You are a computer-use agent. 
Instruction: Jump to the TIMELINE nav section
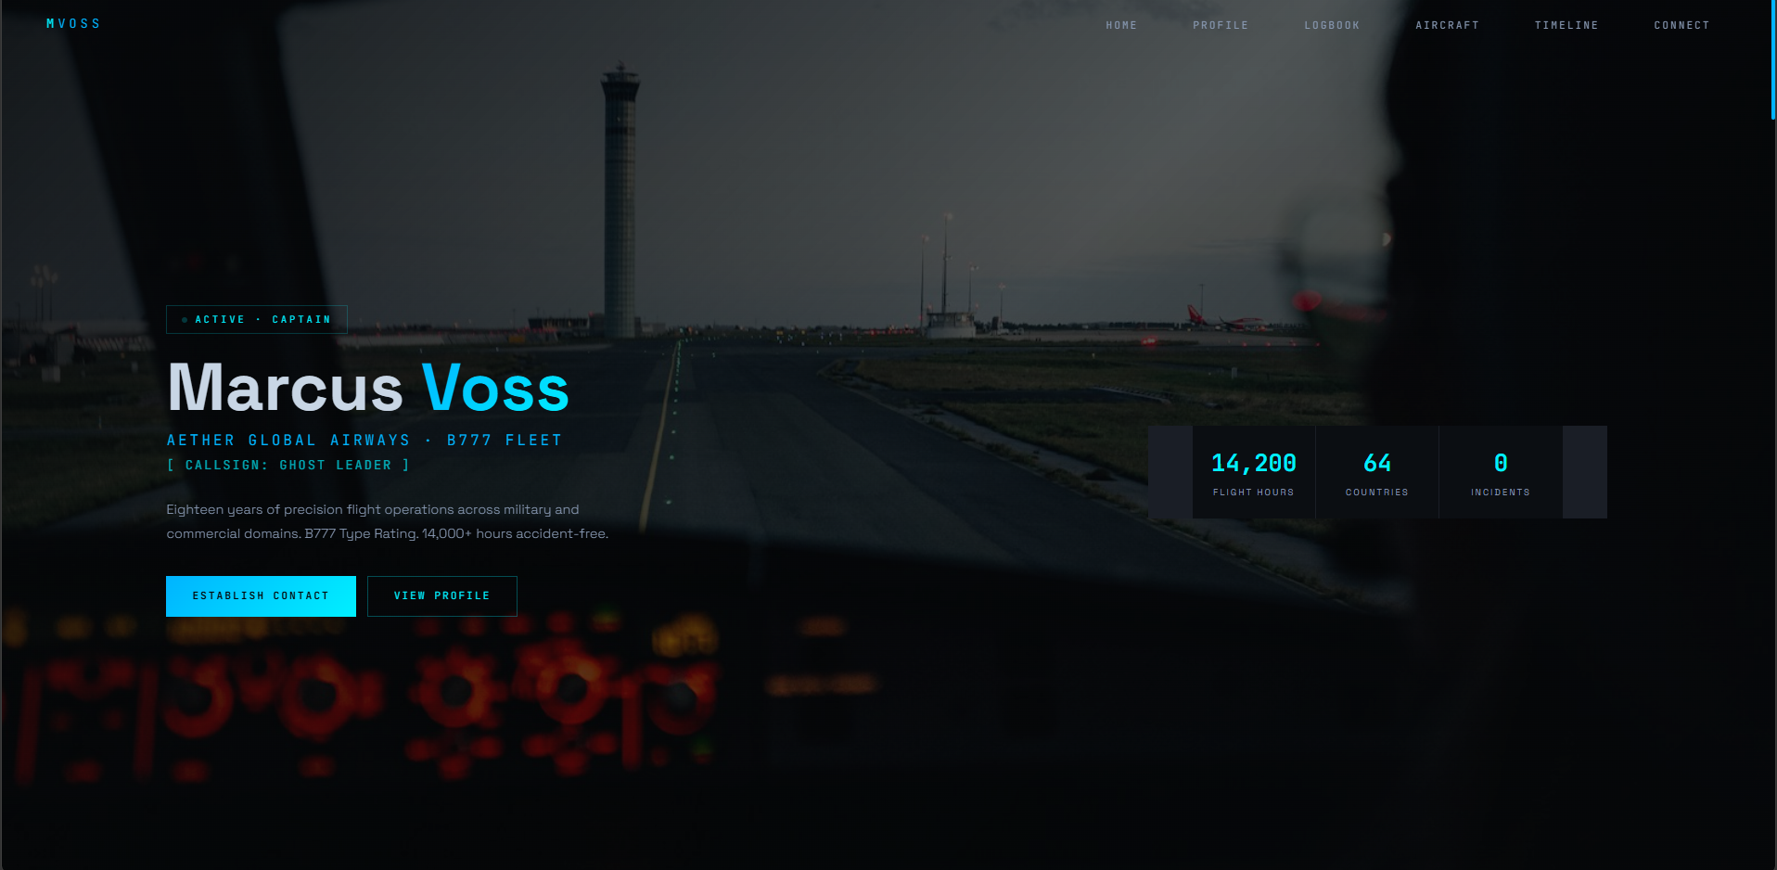pyautogui.click(x=1566, y=26)
